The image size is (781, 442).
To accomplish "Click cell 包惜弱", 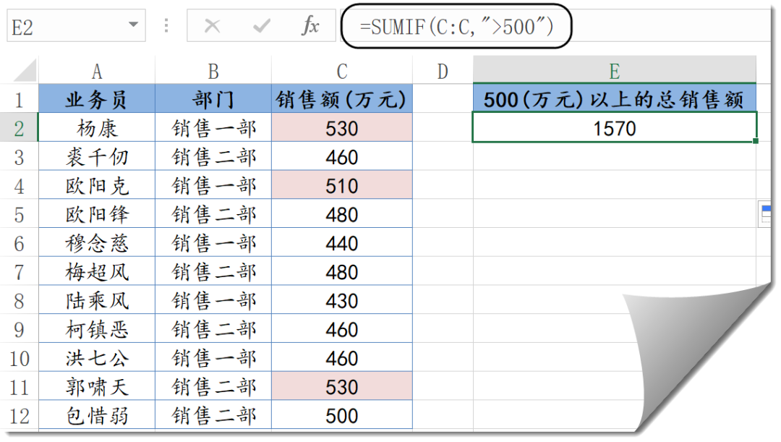I will tap(97, 415).
